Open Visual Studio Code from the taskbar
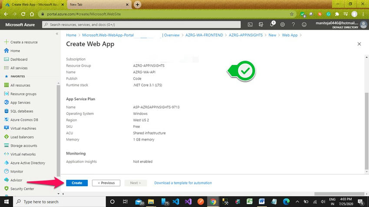 pos(176,202)
